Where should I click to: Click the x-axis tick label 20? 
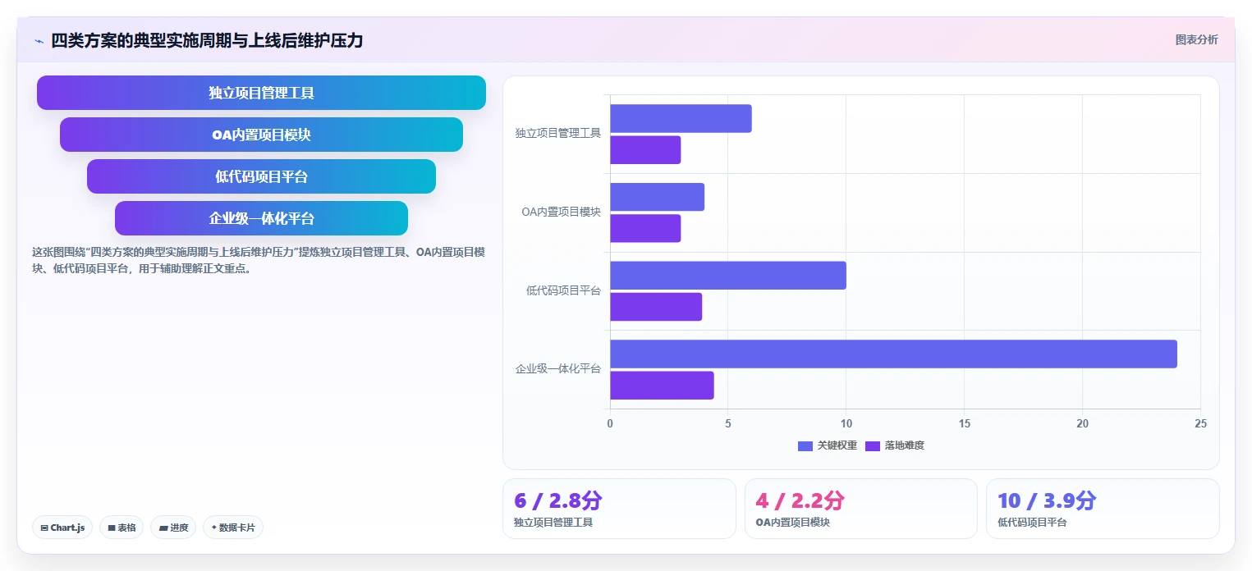1083,423
